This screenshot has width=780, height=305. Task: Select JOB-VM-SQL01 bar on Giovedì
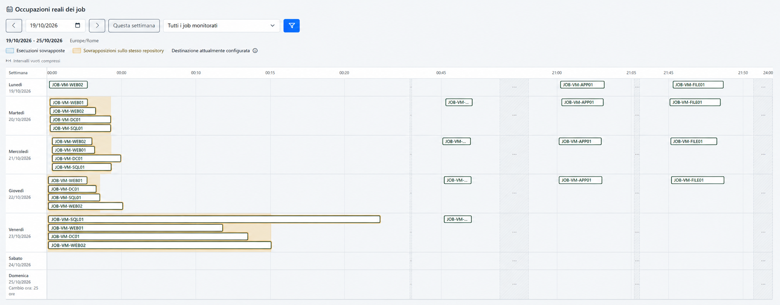74,197
